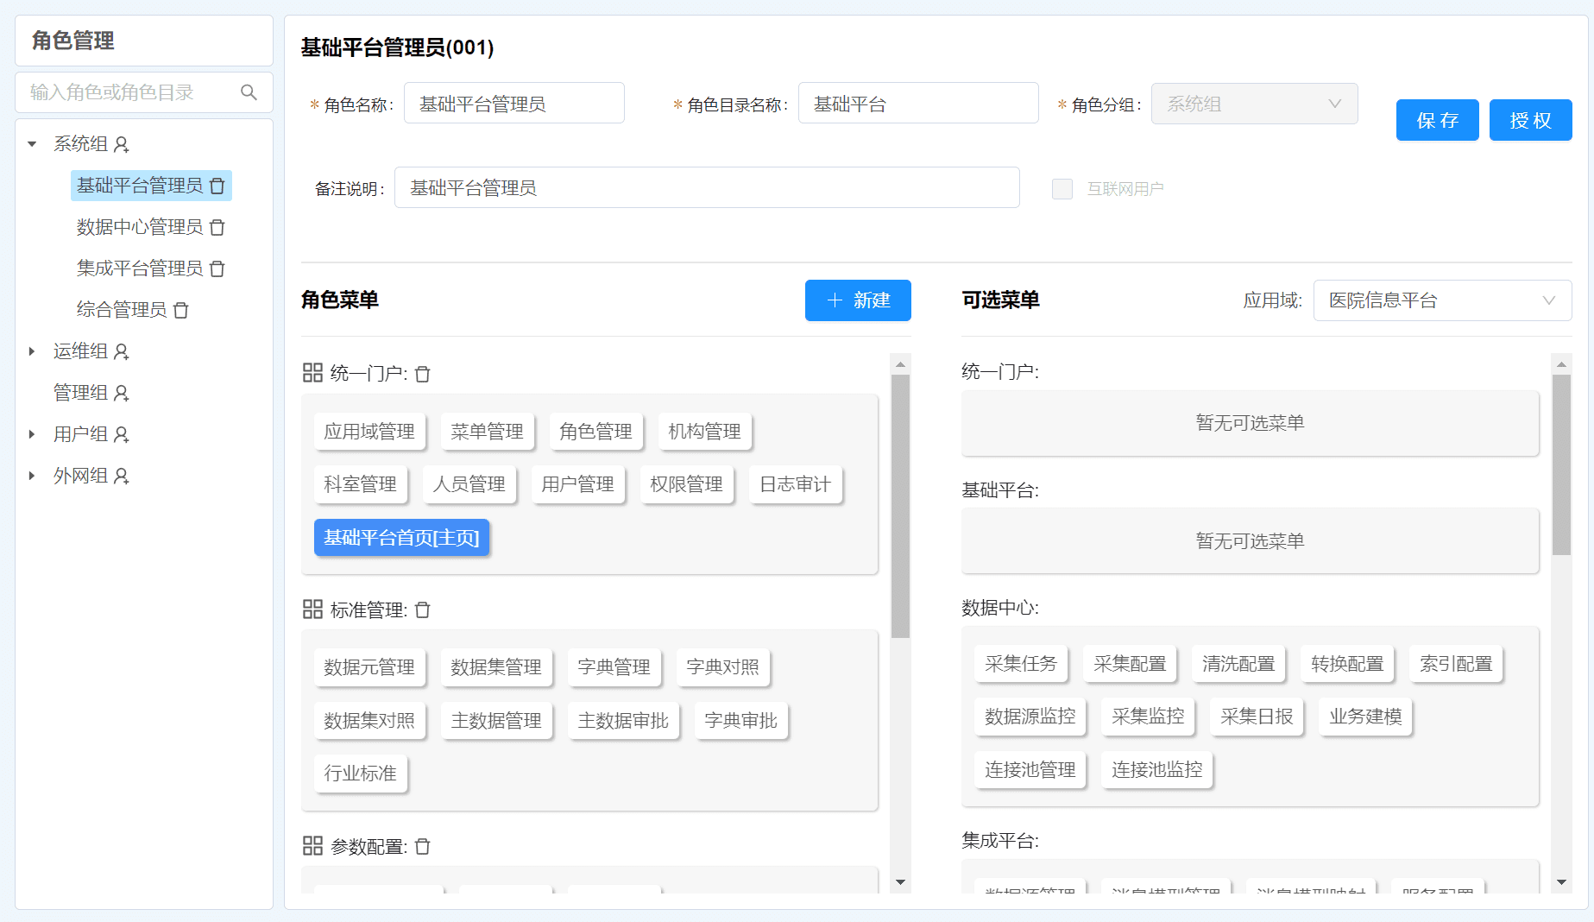Add 采集任务 from 可选菜单 数据中心
This screenshot has height=922, width=1594.
(1021, 664)
